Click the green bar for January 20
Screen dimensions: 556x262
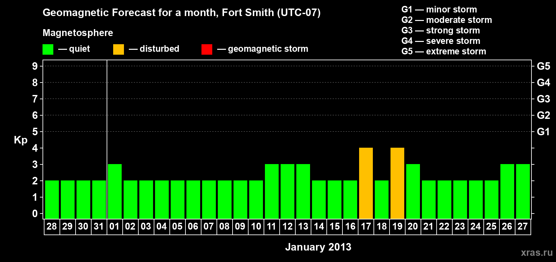[x=413, y=192]
